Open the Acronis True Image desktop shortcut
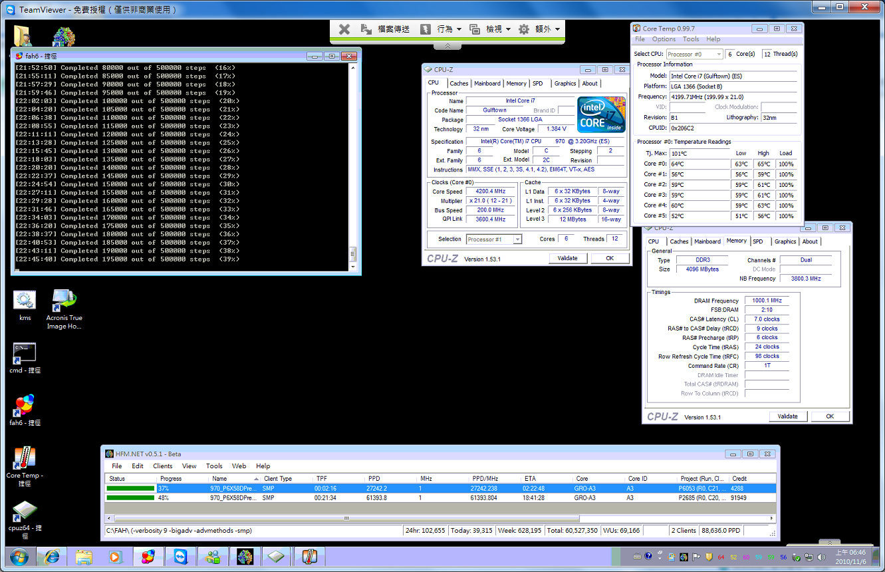 tap(64, 309)
